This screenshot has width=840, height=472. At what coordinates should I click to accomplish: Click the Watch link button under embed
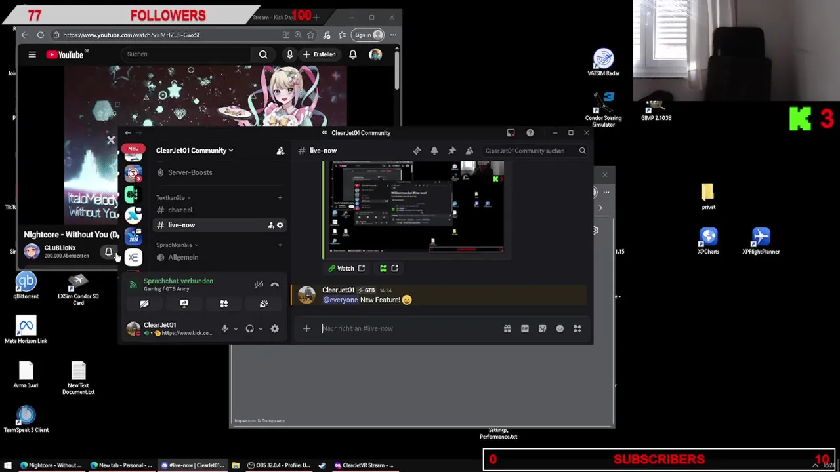click(346, 268)
